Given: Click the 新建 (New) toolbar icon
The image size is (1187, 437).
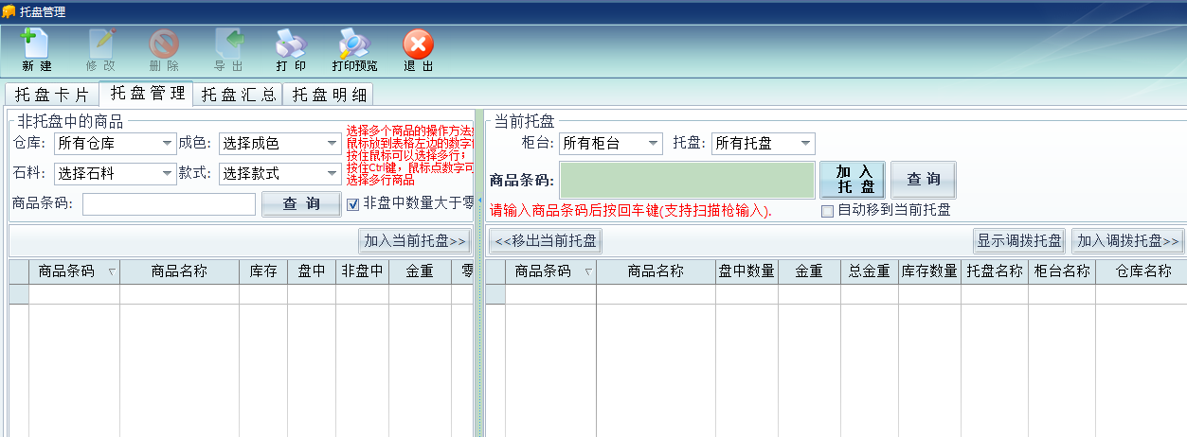Looking at the screenshot, I should click(36, 44).
